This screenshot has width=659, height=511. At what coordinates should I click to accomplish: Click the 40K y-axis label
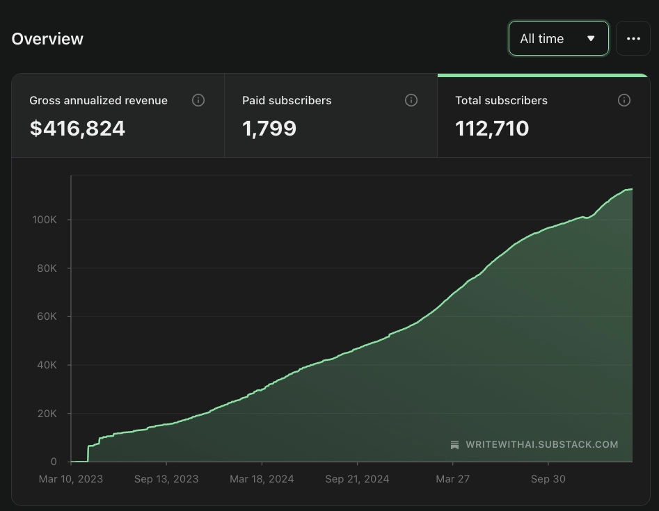tap(47, 365)
